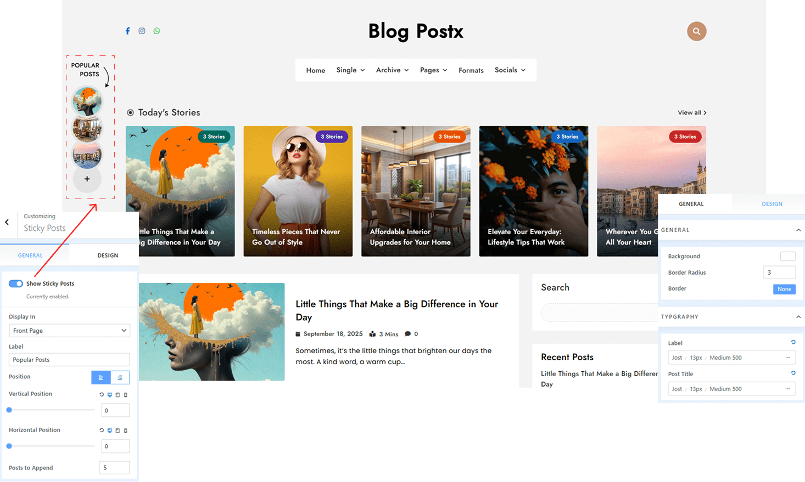The width and height of the screenshot is (805, 482).
Task: Select left alignment Position option
Action: [101, 377]
